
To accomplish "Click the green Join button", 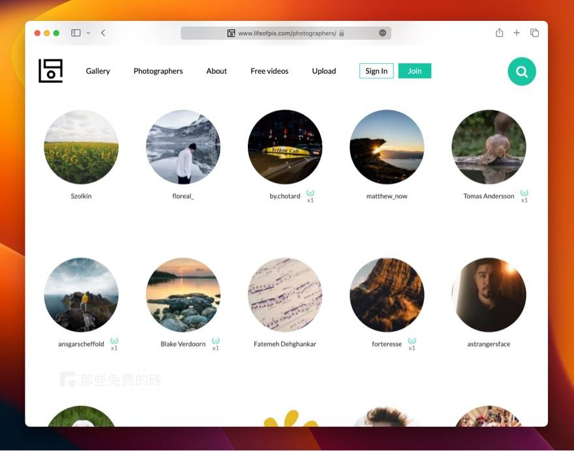I will (415, 71).
